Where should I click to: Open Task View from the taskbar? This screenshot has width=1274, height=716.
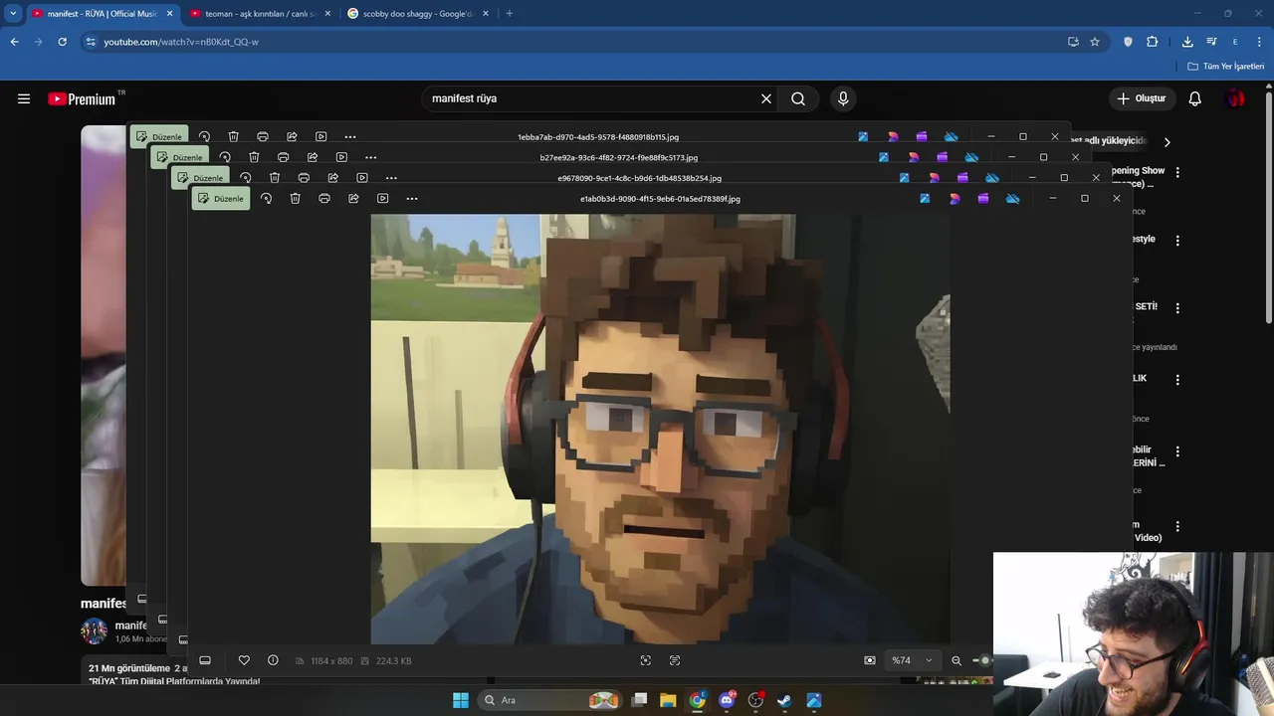tap(639, 700)
